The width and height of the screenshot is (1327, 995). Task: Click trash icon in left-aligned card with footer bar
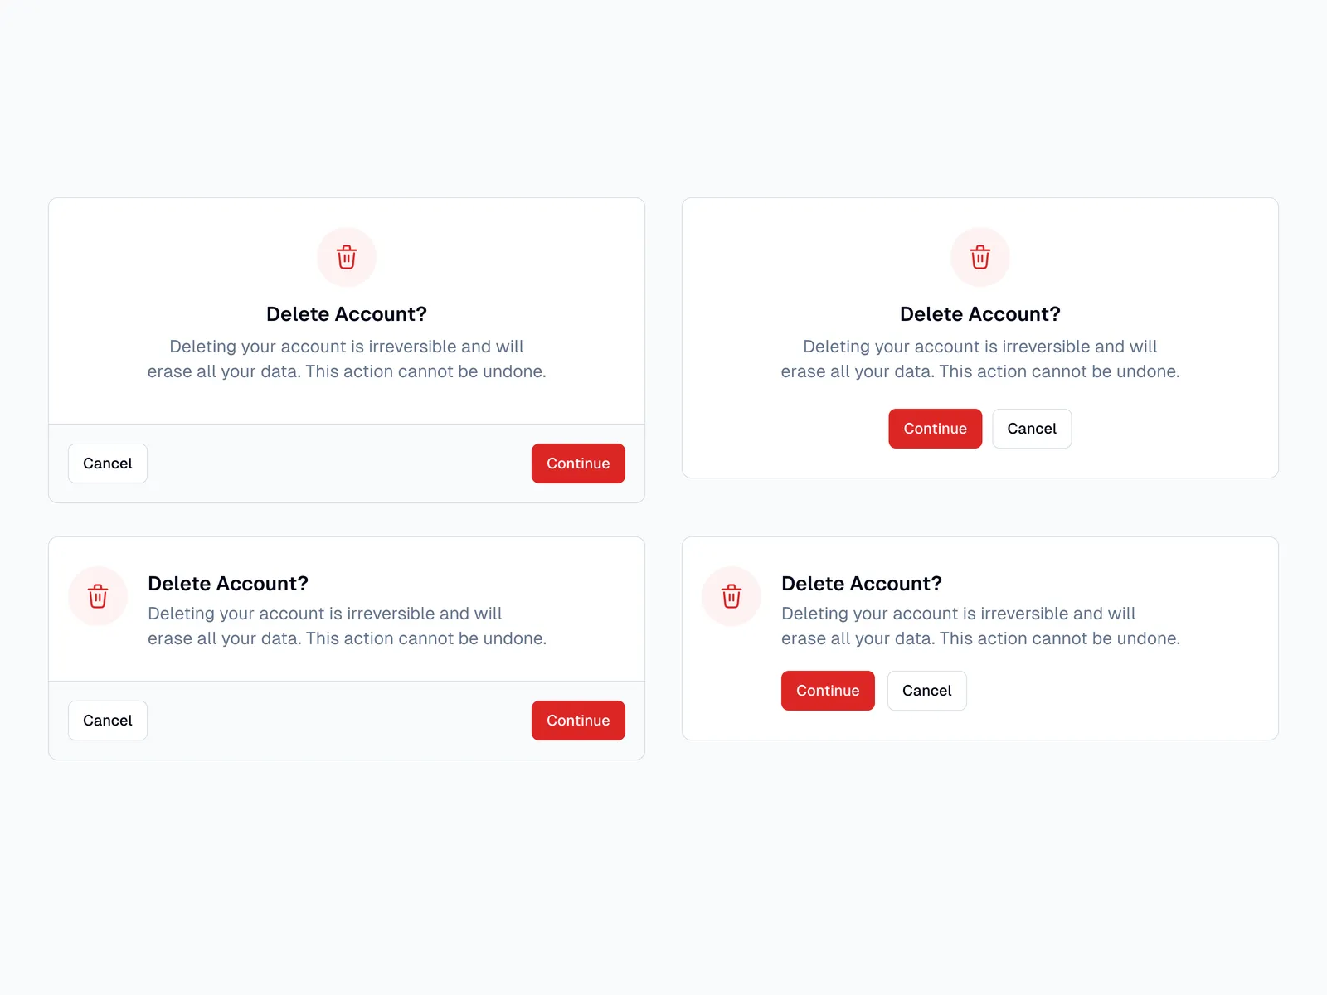98,596
